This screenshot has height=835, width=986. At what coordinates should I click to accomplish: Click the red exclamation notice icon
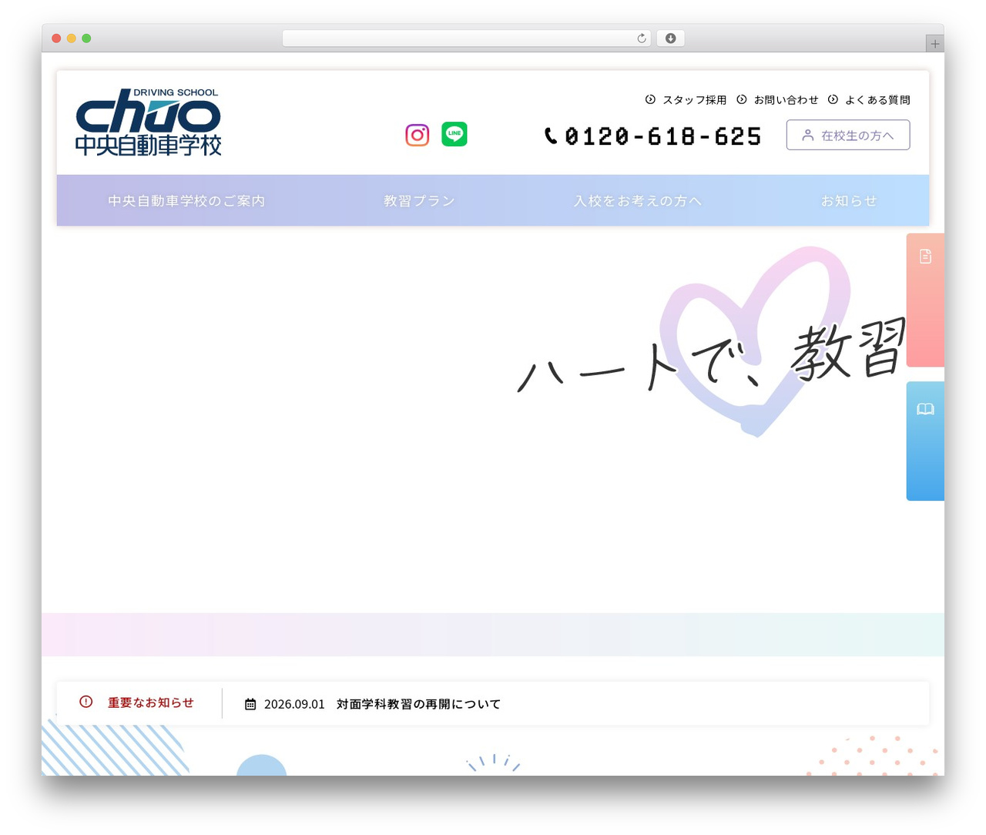pos(86,702)
